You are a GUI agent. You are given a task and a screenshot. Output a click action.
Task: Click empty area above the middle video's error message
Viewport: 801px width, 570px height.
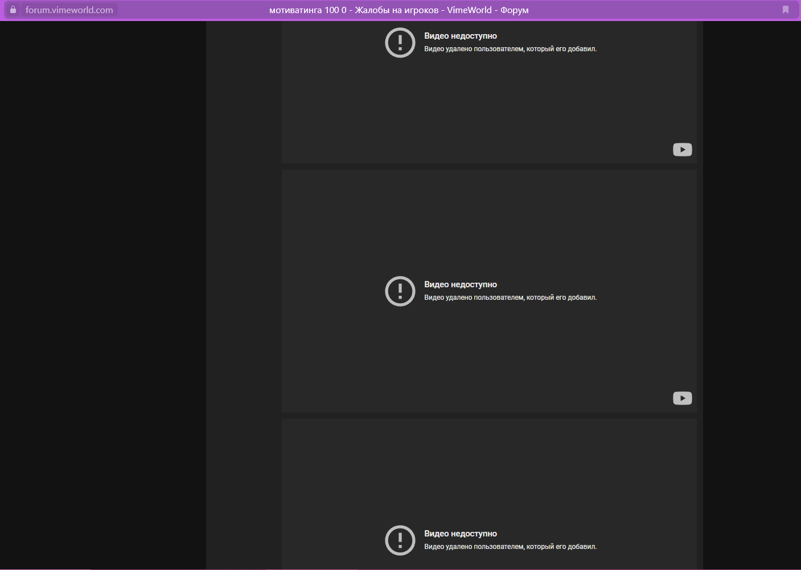click(x=488, y=222)
